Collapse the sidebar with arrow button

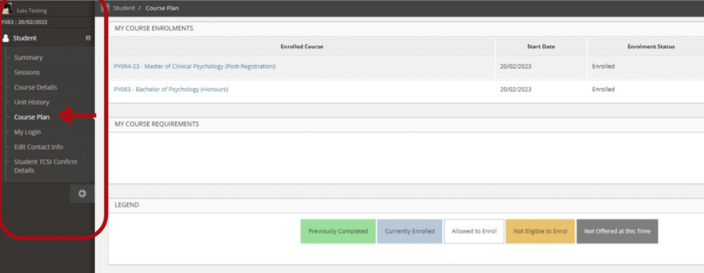[x=82, y=193]
